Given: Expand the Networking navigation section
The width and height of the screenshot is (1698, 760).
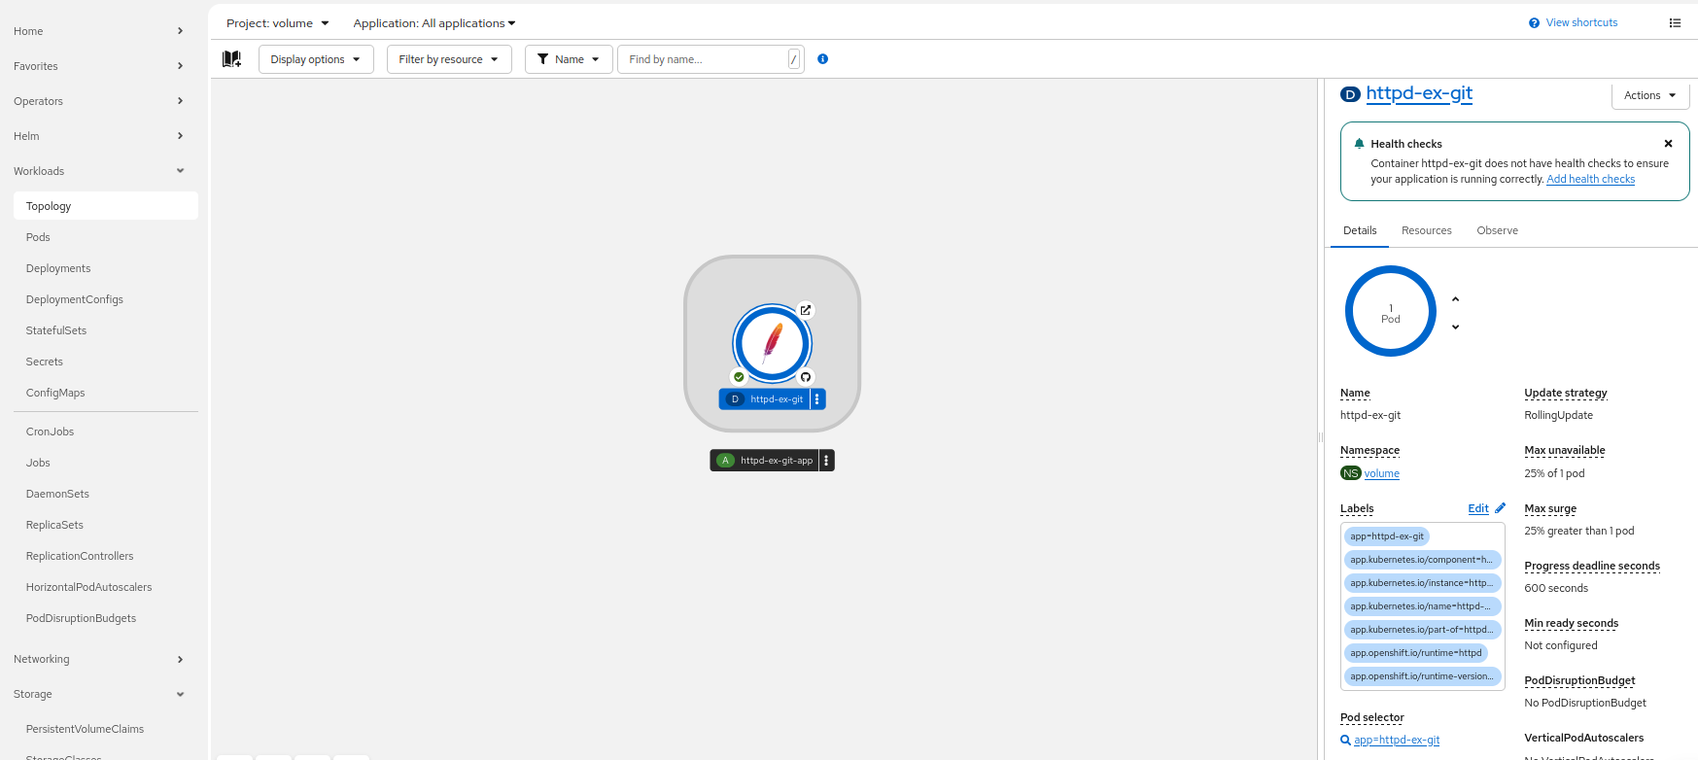Looking at the screenshot, I should (x=99, y=659).
